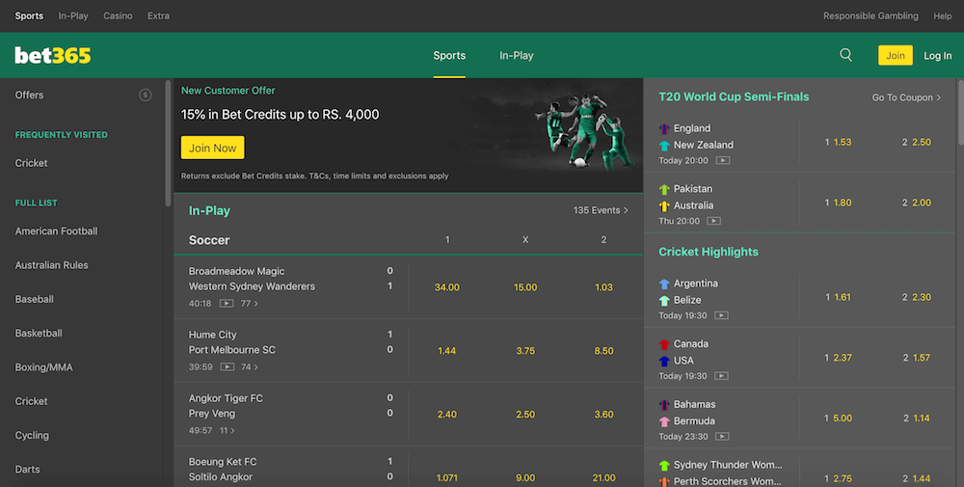Open 135 Events in-play list
The image size is (964, 487).
601,210
